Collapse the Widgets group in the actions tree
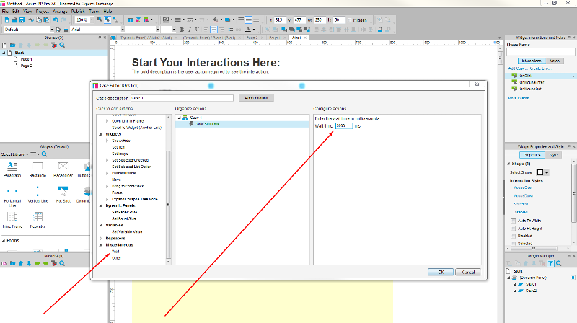 tap(100, 134)
